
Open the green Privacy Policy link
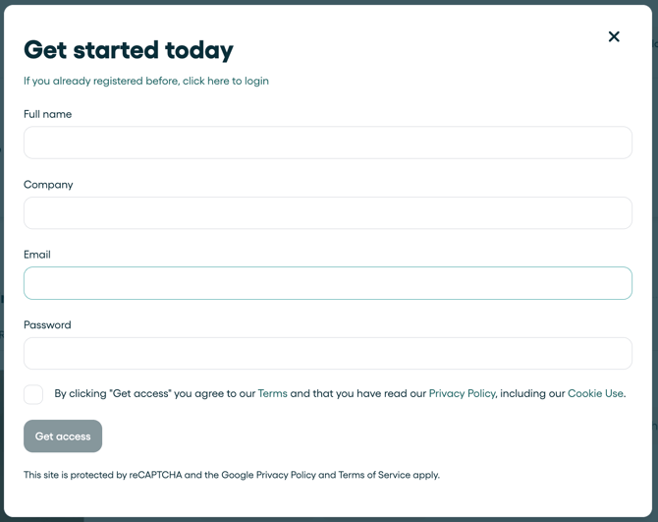pos(462,393)
